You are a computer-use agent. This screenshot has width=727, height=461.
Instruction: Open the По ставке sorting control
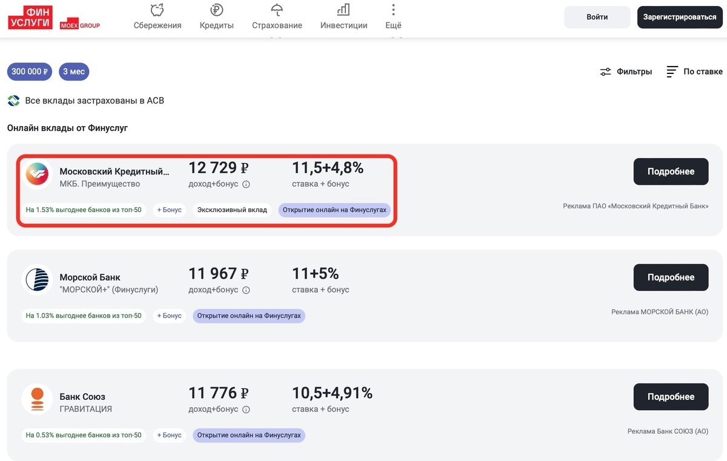pos(694,71)
